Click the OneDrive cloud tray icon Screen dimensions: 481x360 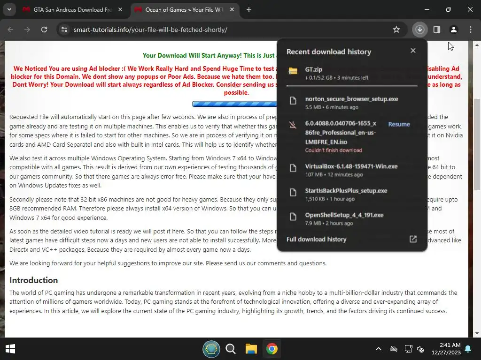394,349
